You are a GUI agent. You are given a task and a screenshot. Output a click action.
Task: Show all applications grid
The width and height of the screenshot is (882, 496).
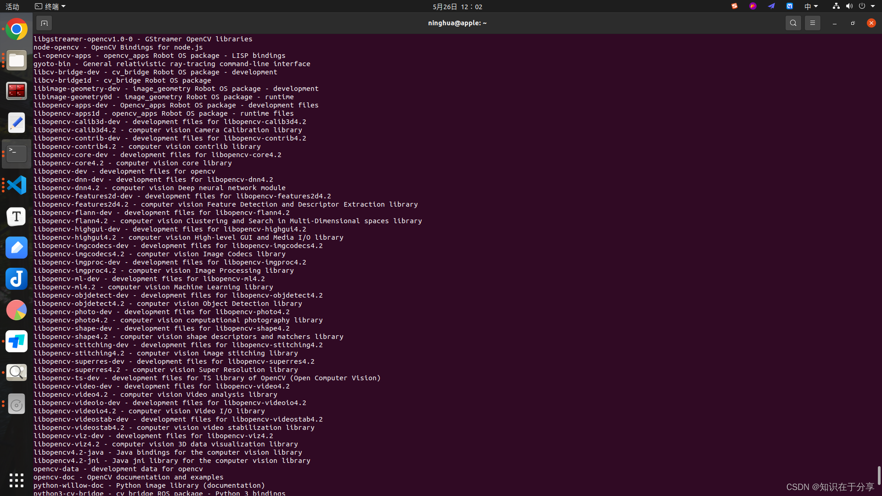(17, 480)
